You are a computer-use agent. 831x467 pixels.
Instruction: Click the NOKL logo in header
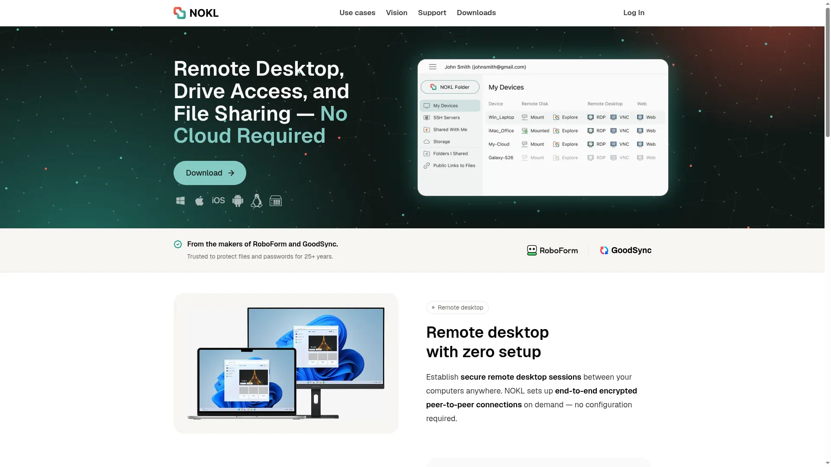pos(196,13)
